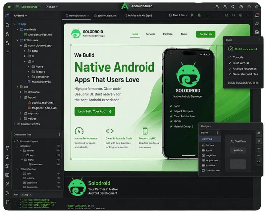265x212 pixels.
Task: Toggle visibility of illustration in Component Tree
Action: pos(59,187)
